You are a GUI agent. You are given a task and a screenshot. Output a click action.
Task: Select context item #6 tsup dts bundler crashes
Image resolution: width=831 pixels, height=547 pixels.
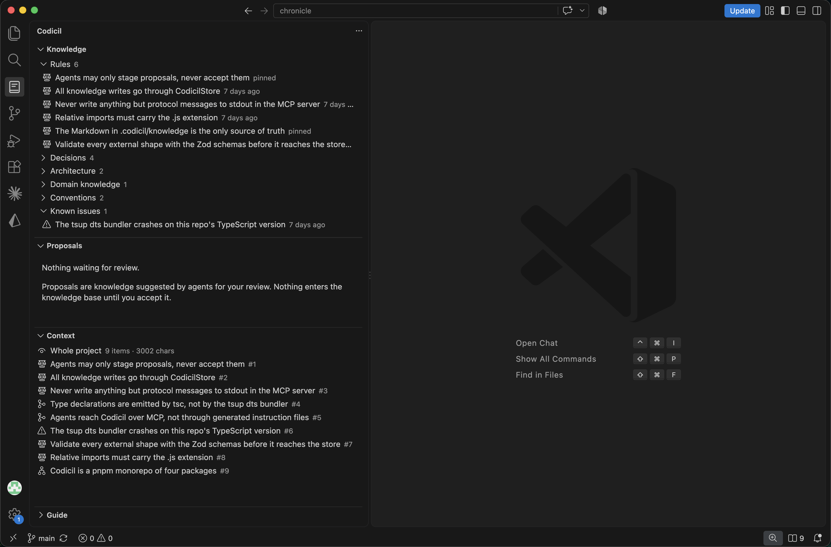[198, 431]
